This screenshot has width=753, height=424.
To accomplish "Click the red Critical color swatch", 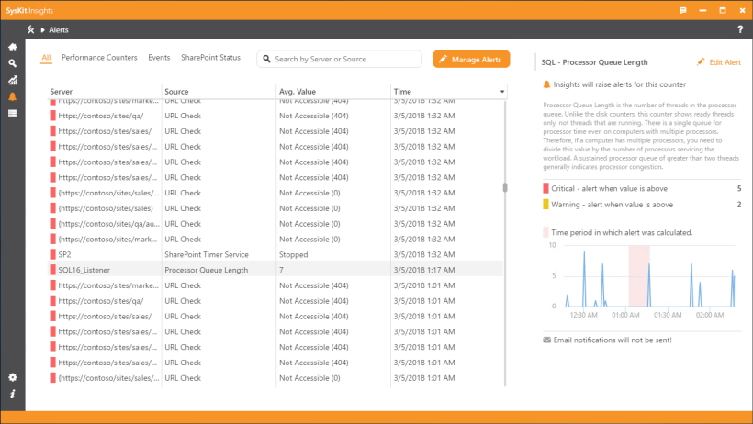I will coord(545,189).
